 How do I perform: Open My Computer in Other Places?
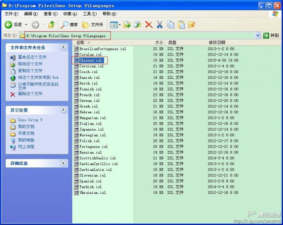26,140
